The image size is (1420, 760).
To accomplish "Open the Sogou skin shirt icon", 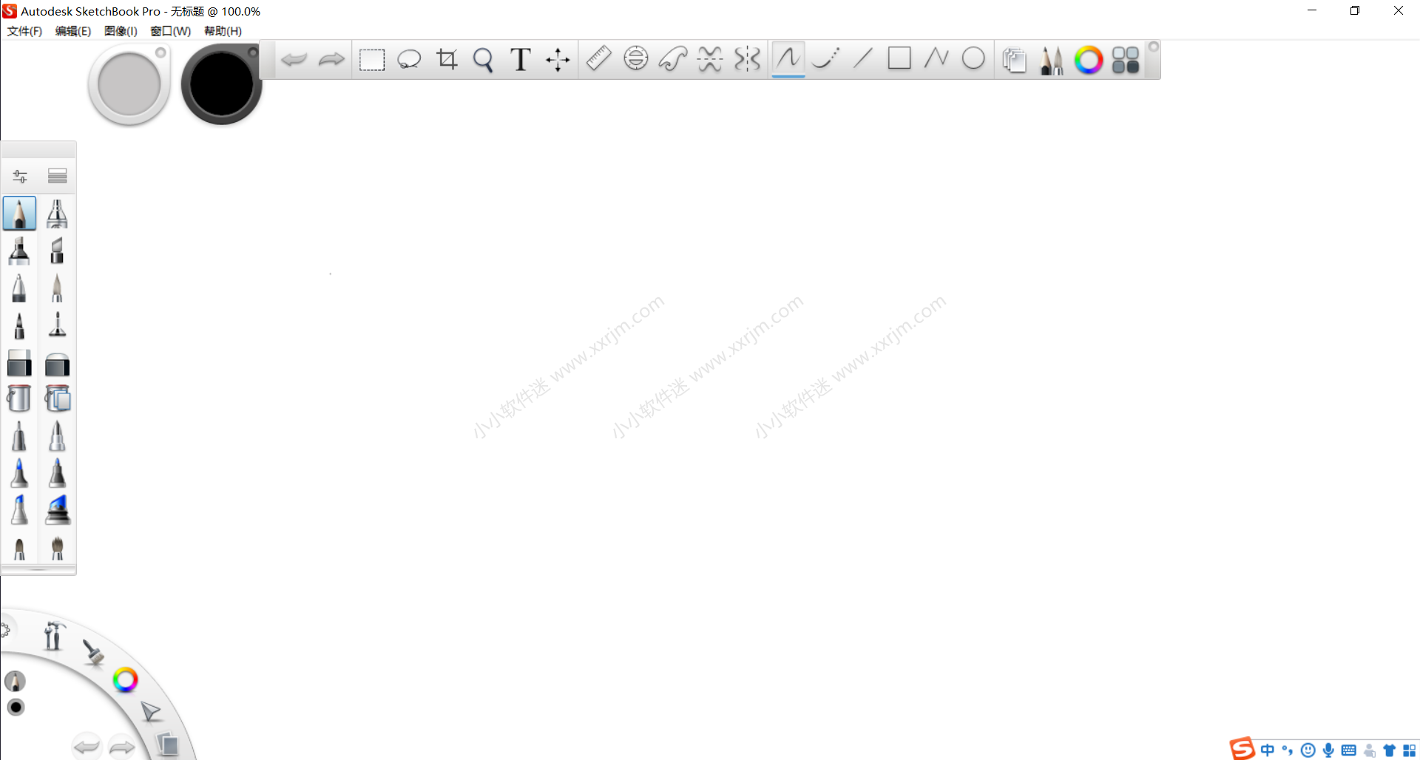I will [1390, 750].
